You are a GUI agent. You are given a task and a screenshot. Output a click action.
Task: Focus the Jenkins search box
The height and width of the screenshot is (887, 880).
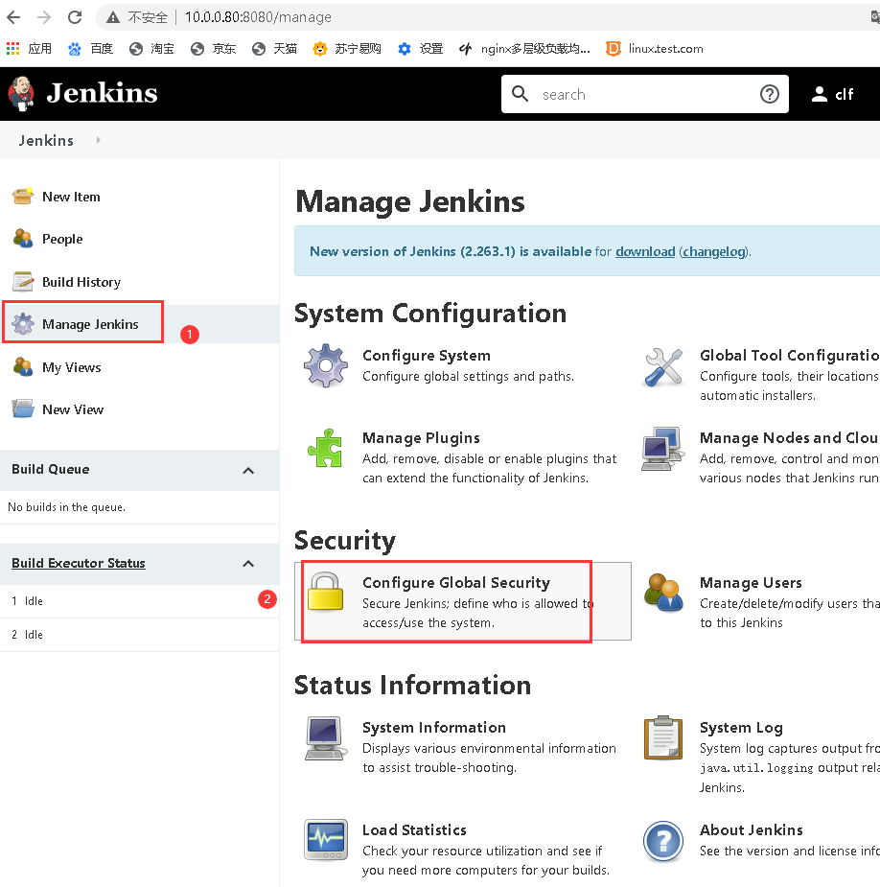pos(645,94)
